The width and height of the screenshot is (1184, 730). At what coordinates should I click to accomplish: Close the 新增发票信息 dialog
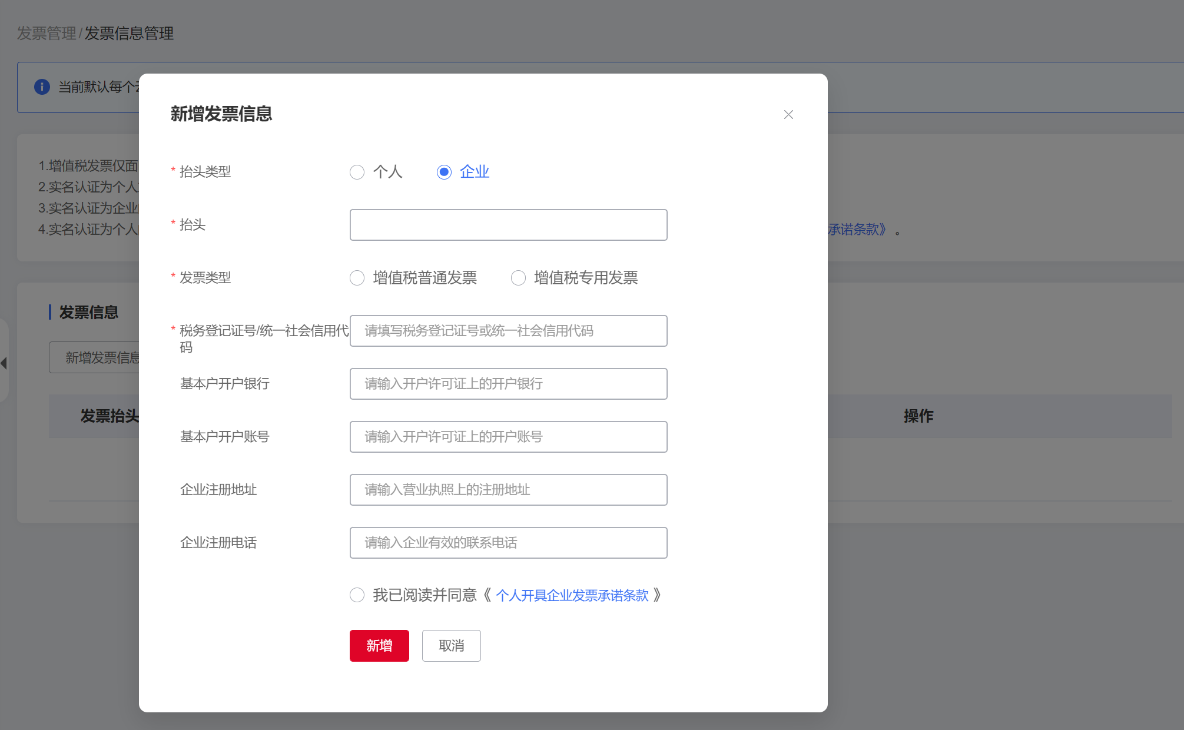pyautogui.click(x=788, y=115)
